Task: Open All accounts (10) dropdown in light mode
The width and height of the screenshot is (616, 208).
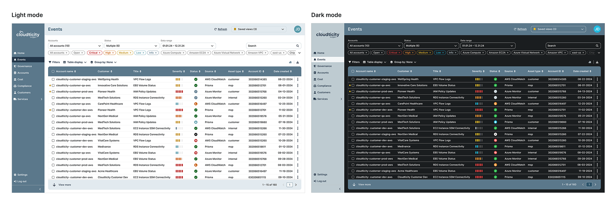Action: (75, 46)
